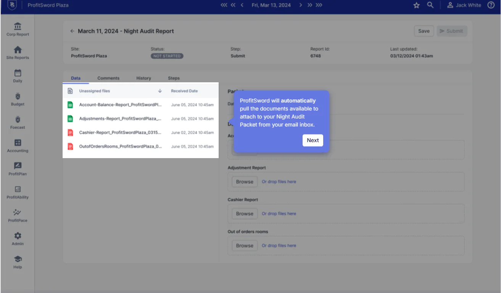The height and width of the screenshot is (293, 501).
Task: Click the search magnifier icon
Action: click(430, 5)
